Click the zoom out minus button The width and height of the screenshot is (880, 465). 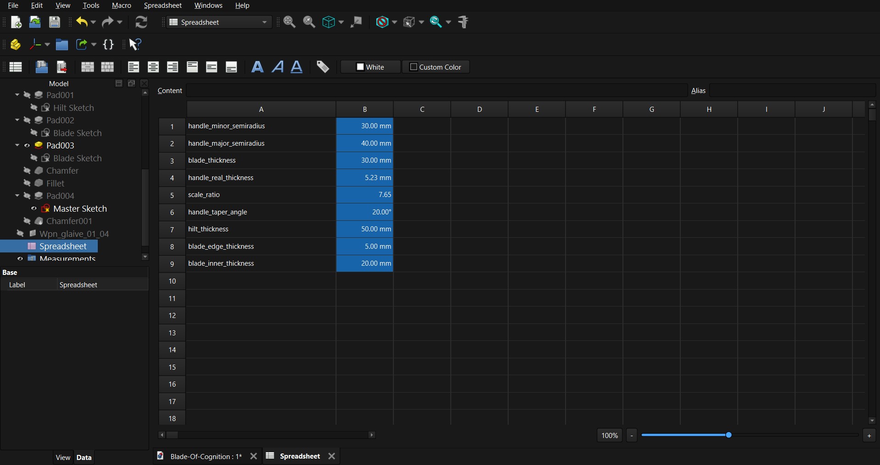(632, 436)
